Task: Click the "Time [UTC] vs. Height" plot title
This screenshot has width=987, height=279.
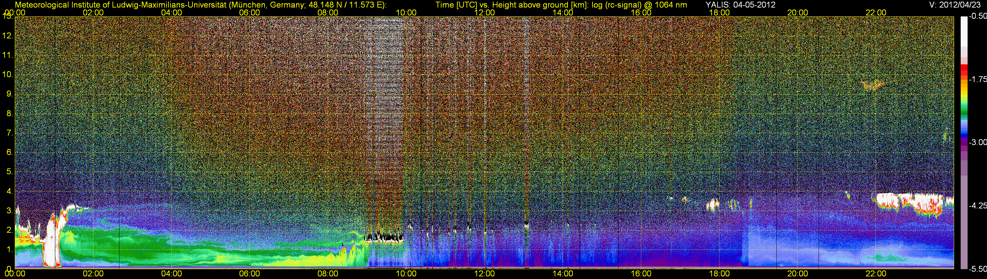Action: point(561,5)
